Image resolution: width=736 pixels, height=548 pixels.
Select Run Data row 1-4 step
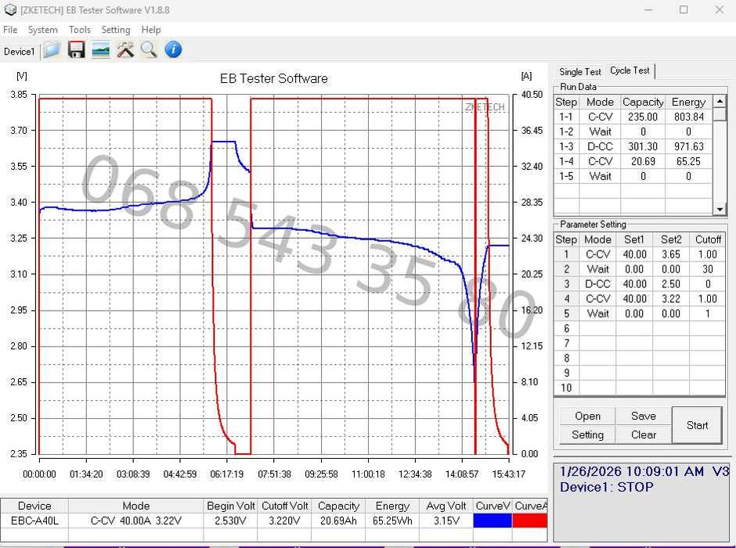566,161
